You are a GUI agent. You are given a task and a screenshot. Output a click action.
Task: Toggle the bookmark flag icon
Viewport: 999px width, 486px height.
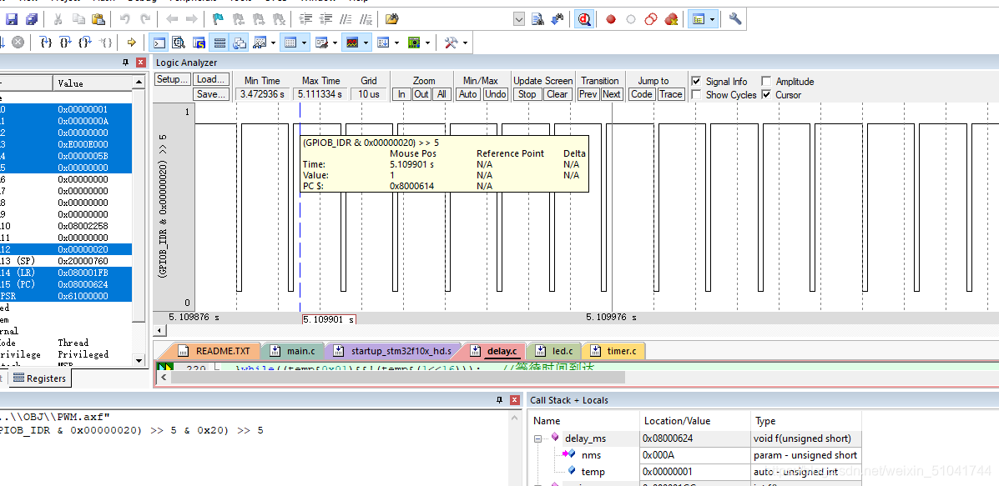tap(218, 19)
